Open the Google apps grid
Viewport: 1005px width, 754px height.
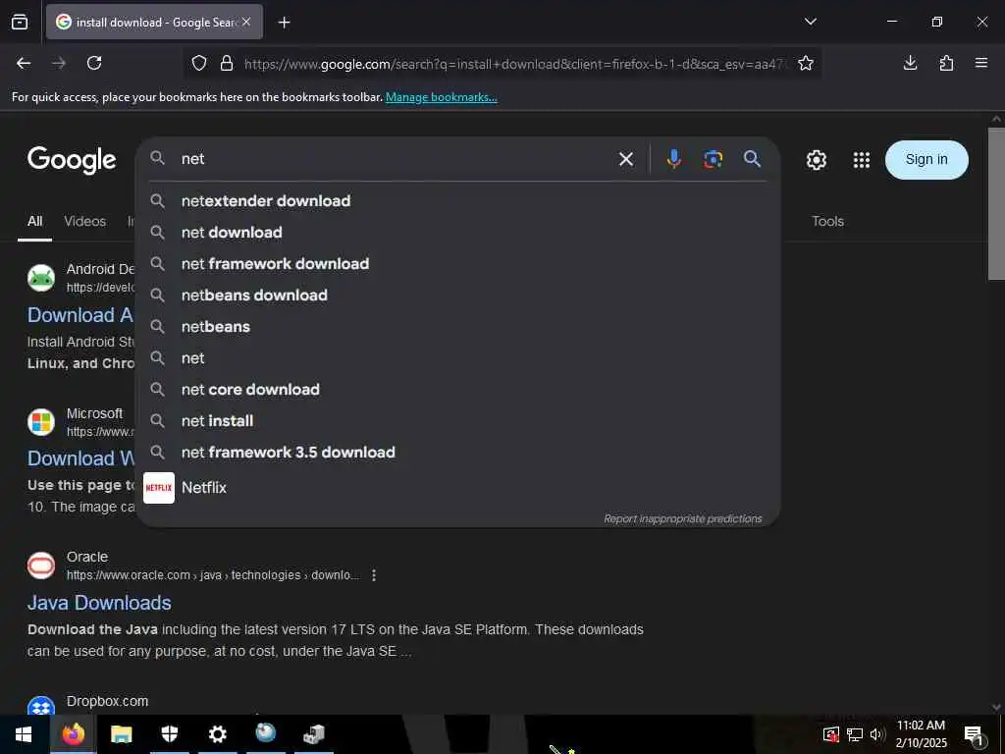pos(862,160)
